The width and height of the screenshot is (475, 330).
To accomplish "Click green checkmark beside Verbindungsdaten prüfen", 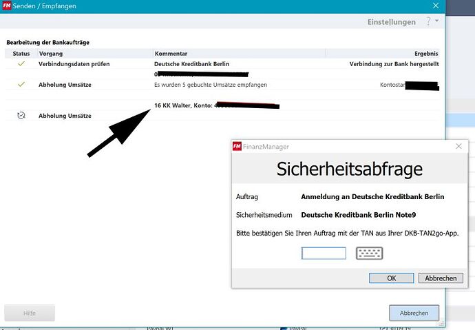I will (21, 63).
